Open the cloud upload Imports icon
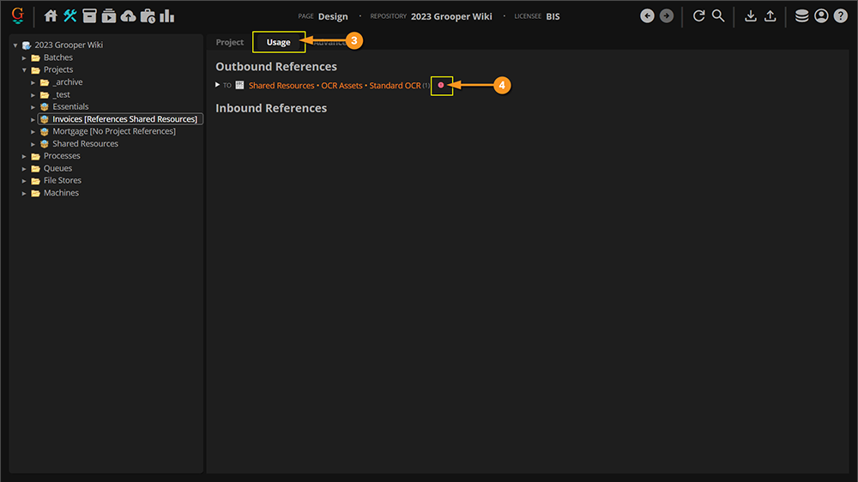The height and width of the screenshot is (482, 858). click(x=128, y=15)
